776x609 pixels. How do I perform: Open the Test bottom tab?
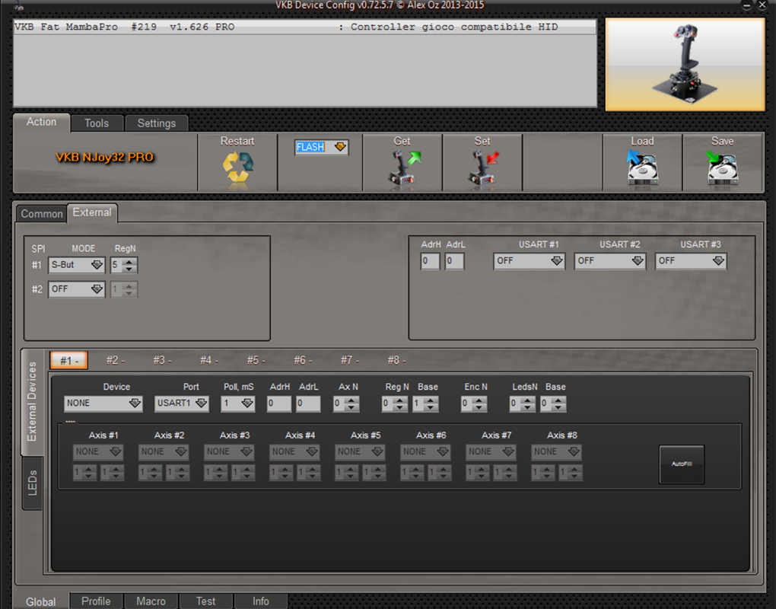pos(206,601)
